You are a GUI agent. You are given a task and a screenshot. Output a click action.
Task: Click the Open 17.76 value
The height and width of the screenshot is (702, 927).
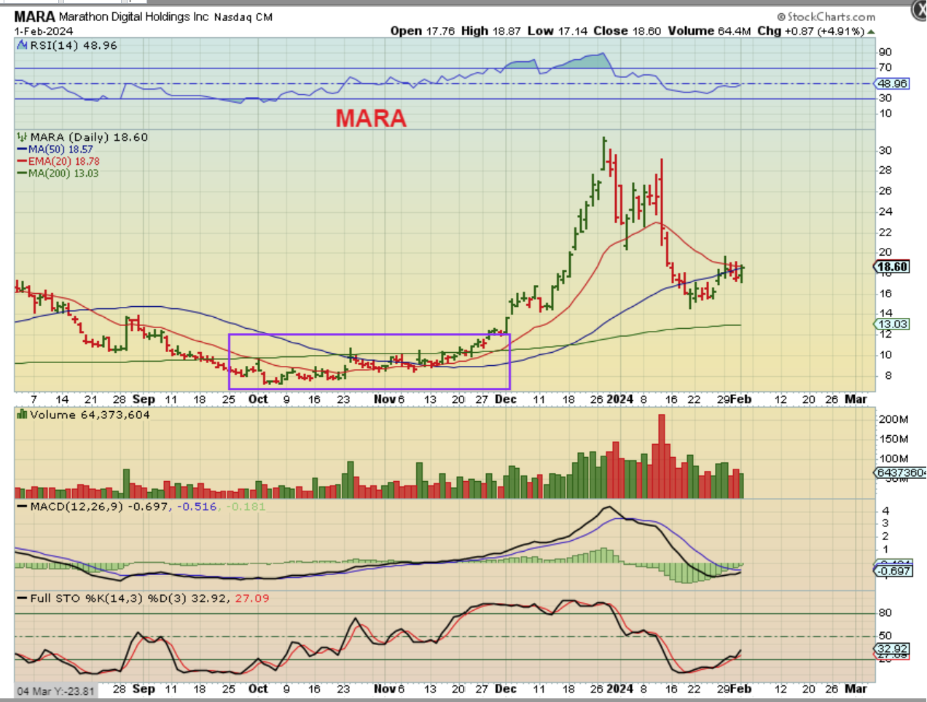[423, 31]
